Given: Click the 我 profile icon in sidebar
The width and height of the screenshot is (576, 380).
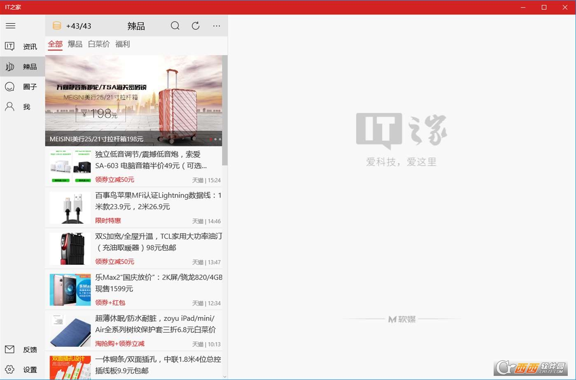Looking at the screenshot, I should 10,107.
